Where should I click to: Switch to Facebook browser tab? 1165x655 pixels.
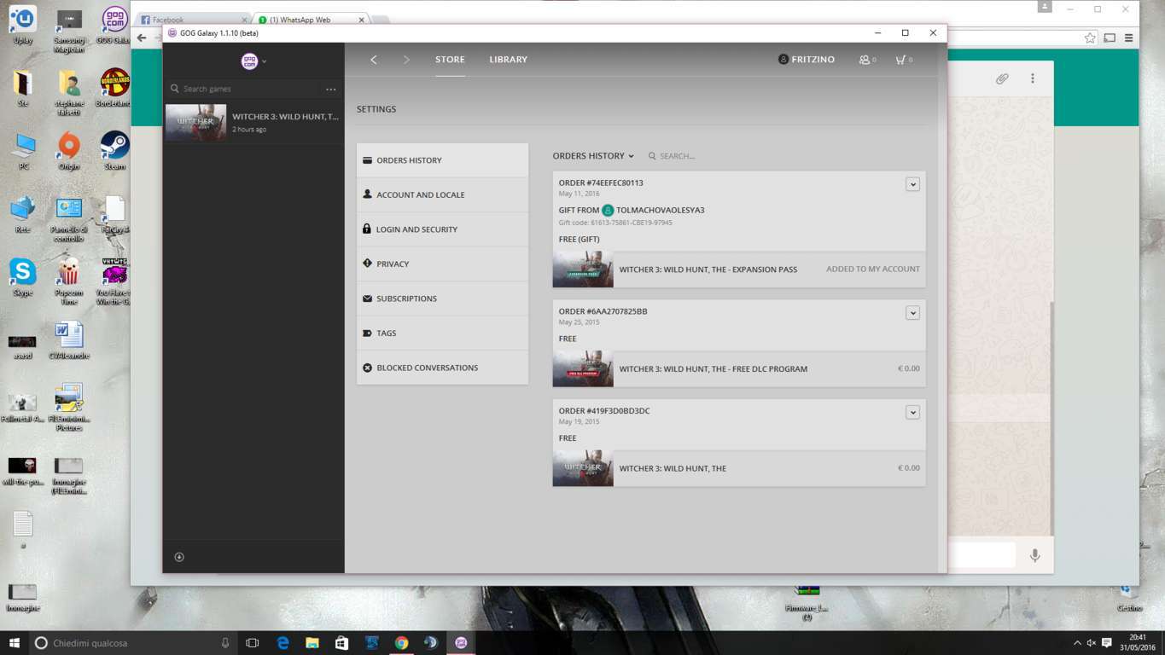click(x=191, y=20)
